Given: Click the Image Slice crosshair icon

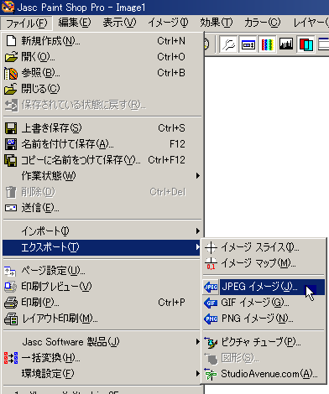Looking at the screenshot, I should 211,247.
